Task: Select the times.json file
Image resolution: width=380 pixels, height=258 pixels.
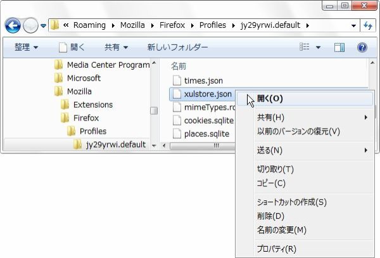Action: pyautogui.click(x=198, y=81)
